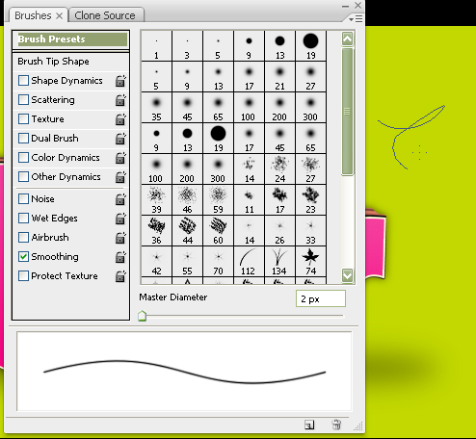Image resolution: width=476 pixels, height=439 pixels.
Task: Enable the Texture checkbox
Action: point(23,118)
